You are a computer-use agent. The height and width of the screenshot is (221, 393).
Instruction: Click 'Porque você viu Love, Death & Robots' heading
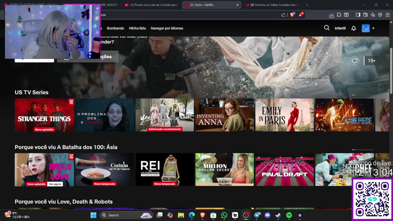tap(64, 202)
